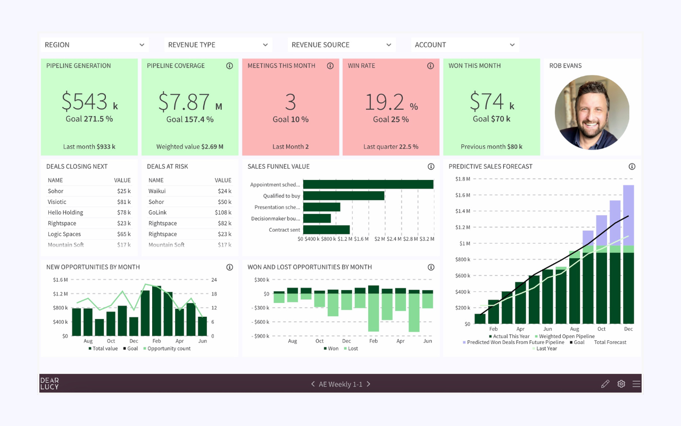The height and width of the screenshot is (426, 681).
Task: Click the Win Rate info icon
Action: 430,65
